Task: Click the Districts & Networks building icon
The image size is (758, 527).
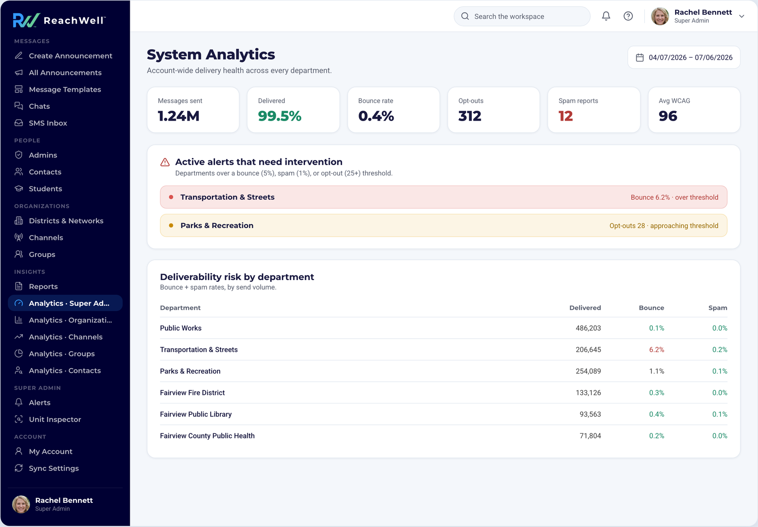Action: (x=19, y=220)
